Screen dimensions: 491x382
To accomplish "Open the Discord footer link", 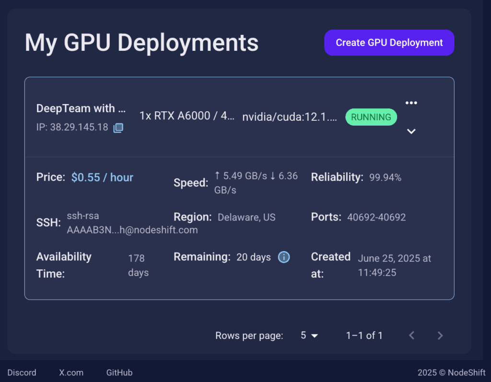I will tap(22, 372).
